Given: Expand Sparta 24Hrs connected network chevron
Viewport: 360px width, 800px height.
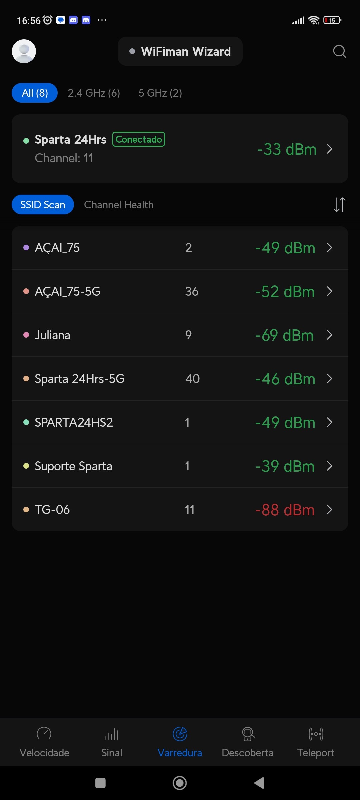Looking at the screenshot, I should click(329, 149).
